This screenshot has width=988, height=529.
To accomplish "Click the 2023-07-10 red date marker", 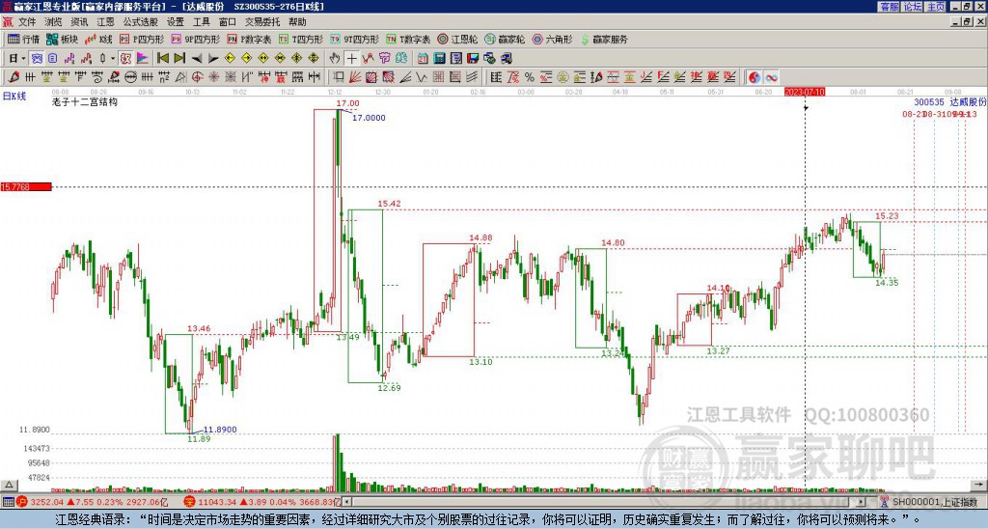I will [x=805, y=92].
